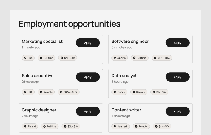
Task: Apply to the Content writer listing
Action: click(177, 111)
